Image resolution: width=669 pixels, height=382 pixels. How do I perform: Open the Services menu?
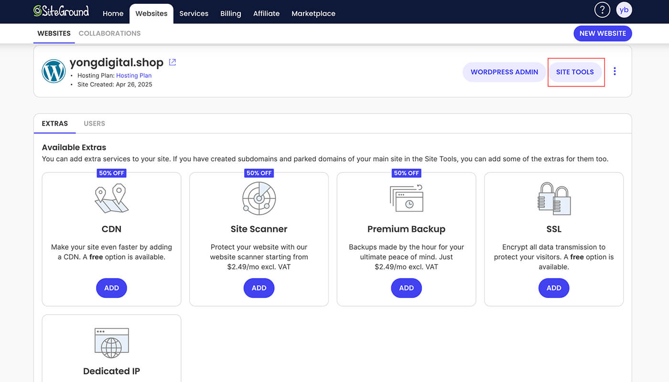(194, 13)
